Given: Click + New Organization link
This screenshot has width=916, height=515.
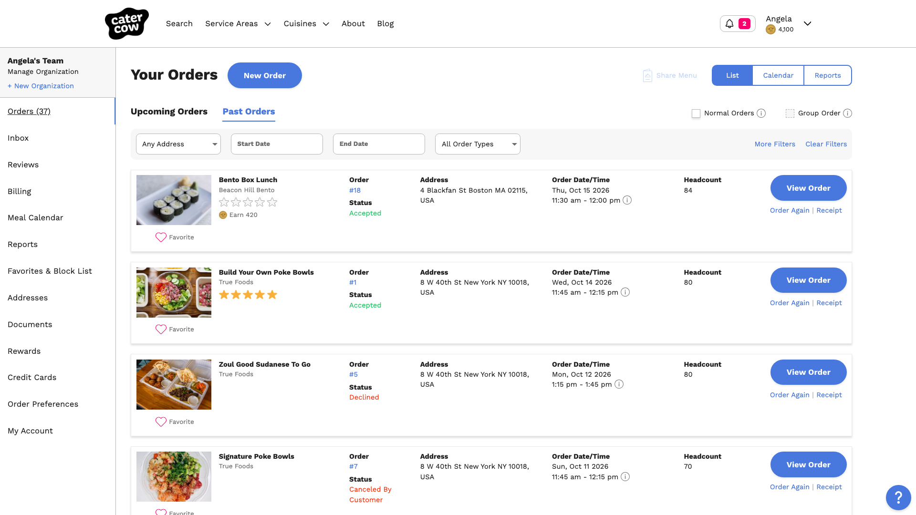Looking at the screenshot, I should tap(41, 86).
